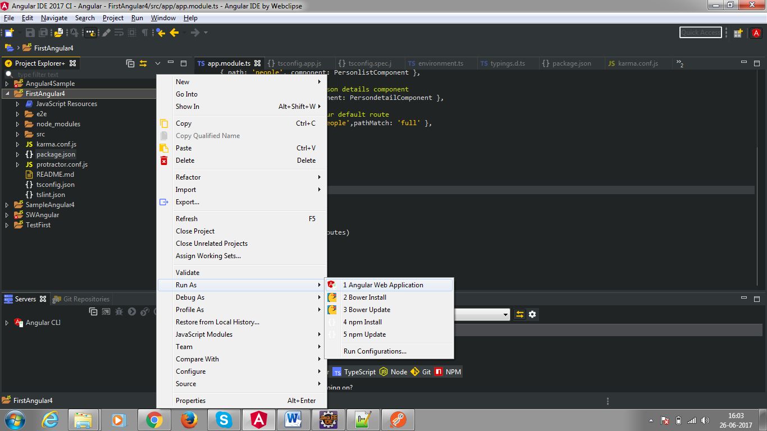Open the Git Repositories tab
This screenshot has height=431, width=767.
click(81, 299)
